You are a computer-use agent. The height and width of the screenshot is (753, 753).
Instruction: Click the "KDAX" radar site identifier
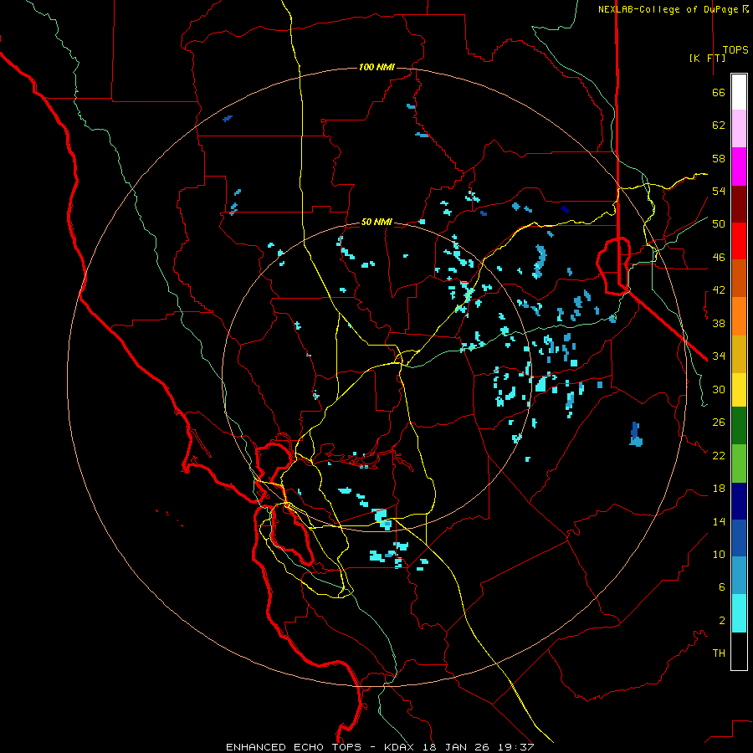click(x=401, y=747)
